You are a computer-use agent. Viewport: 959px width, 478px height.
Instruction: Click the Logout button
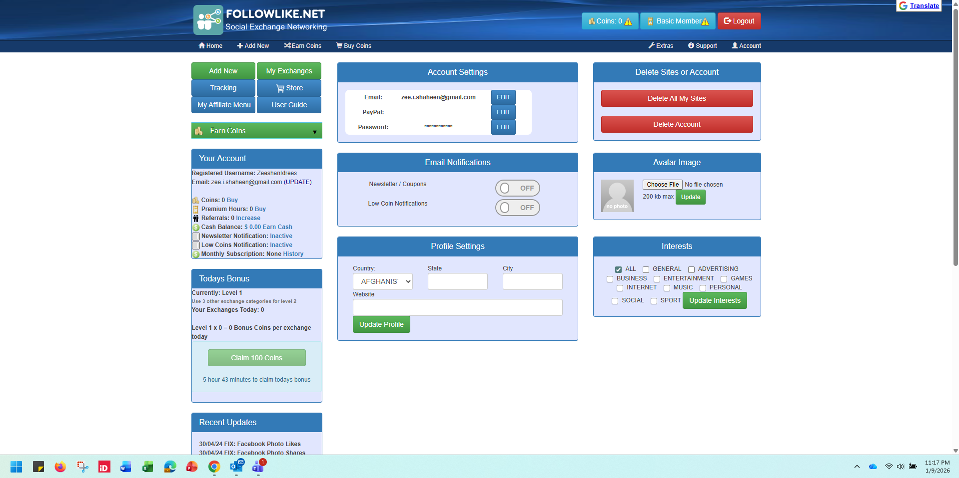click(x=739, y=21)
